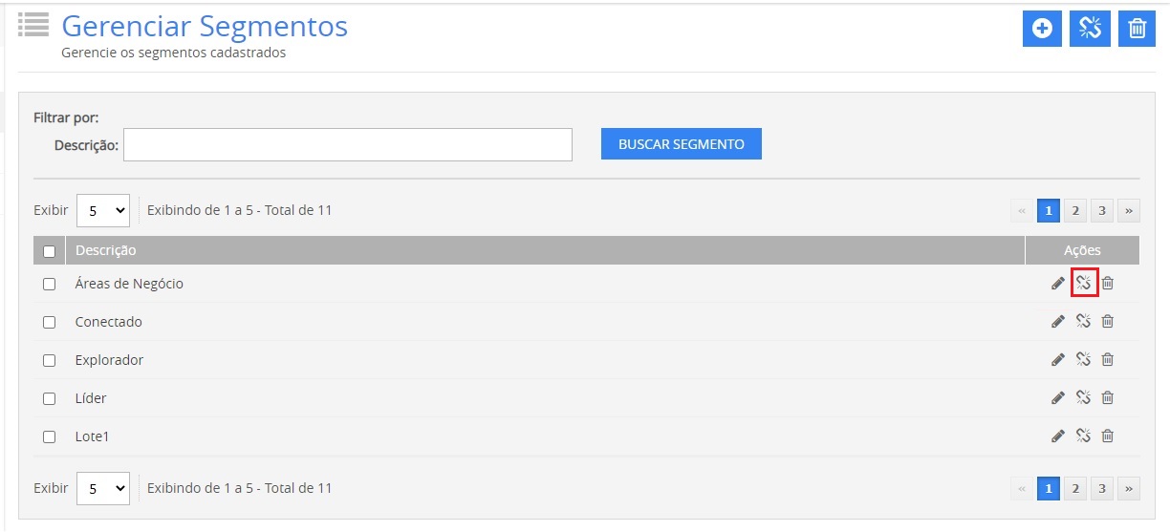
Task: Delete the Conectado segment
Action: point(1108,322)
